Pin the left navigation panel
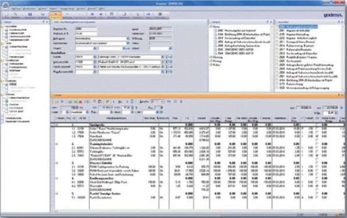The image size is (347, 218). point(44,22)
